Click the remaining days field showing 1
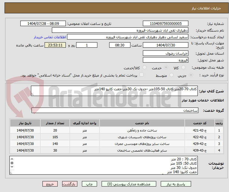This screenshot has width=229, height=192. 87,45
